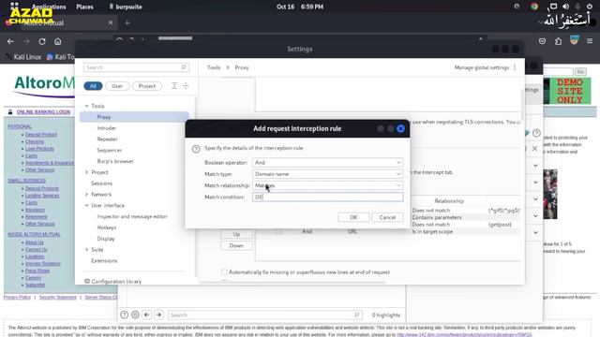Select Burp's browser in the settings tree
The height and width of the screenshot is (337, 600).
pos(115,161)
